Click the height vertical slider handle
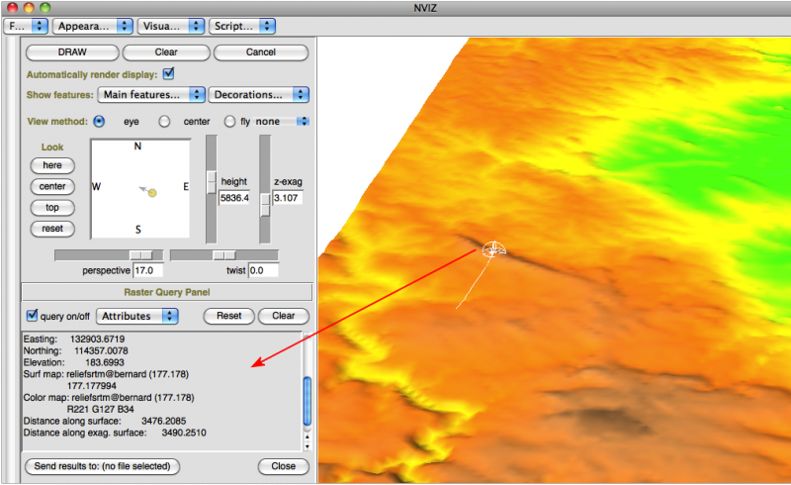 click(x=211, y=182)
